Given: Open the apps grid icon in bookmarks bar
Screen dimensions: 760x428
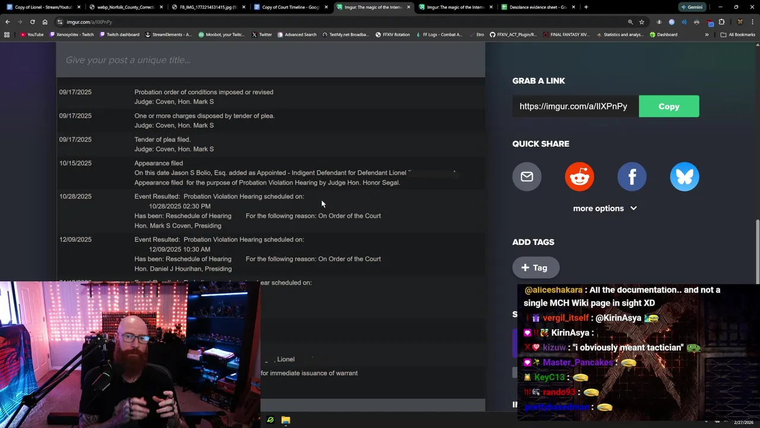Looking at the screenshot, I should pyautogui.click(x=7, y=34).
